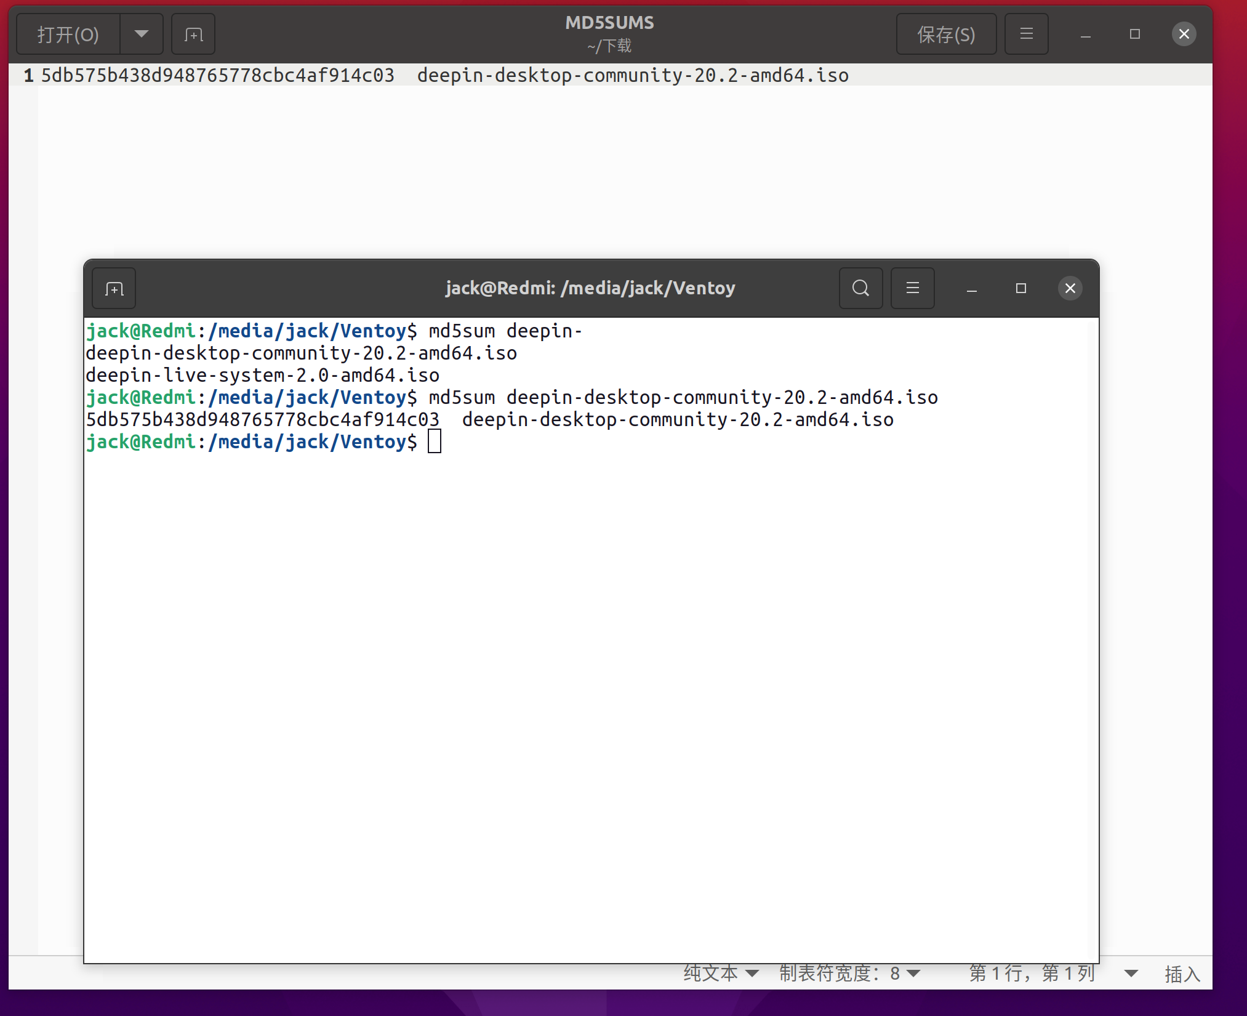Expand recent files arrow beside 打开
Viewport: 1247px width, 1016px height.
point(142,34)
